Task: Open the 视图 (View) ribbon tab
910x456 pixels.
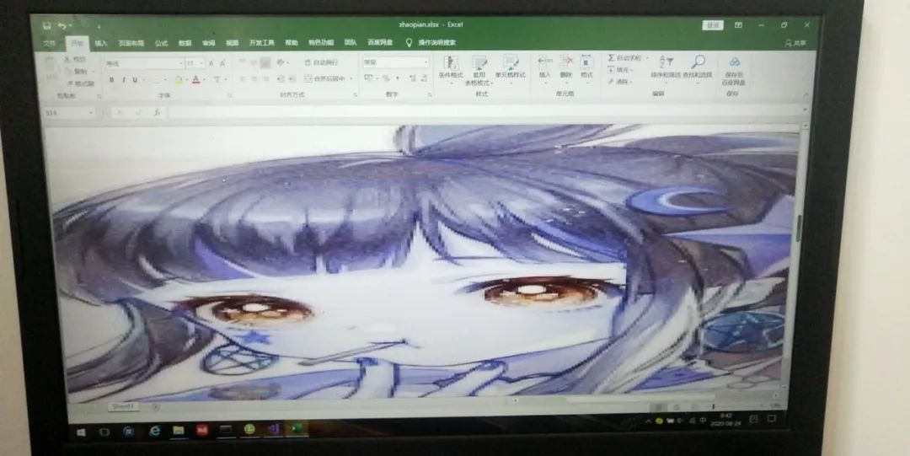Action: (233, 43)
